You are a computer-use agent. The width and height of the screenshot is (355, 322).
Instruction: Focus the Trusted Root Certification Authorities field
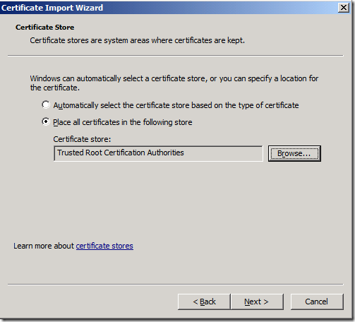pyautogui.click(x=158, y=153)
